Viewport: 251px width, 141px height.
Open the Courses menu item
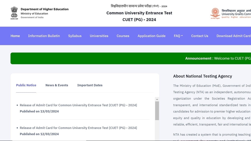(x=123, y=36)
